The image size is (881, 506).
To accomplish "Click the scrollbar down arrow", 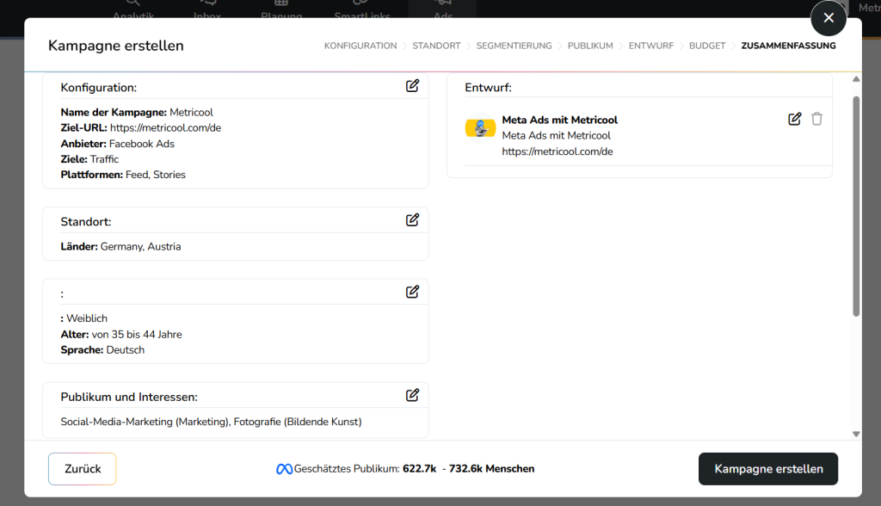I will (x=856, y=434).
